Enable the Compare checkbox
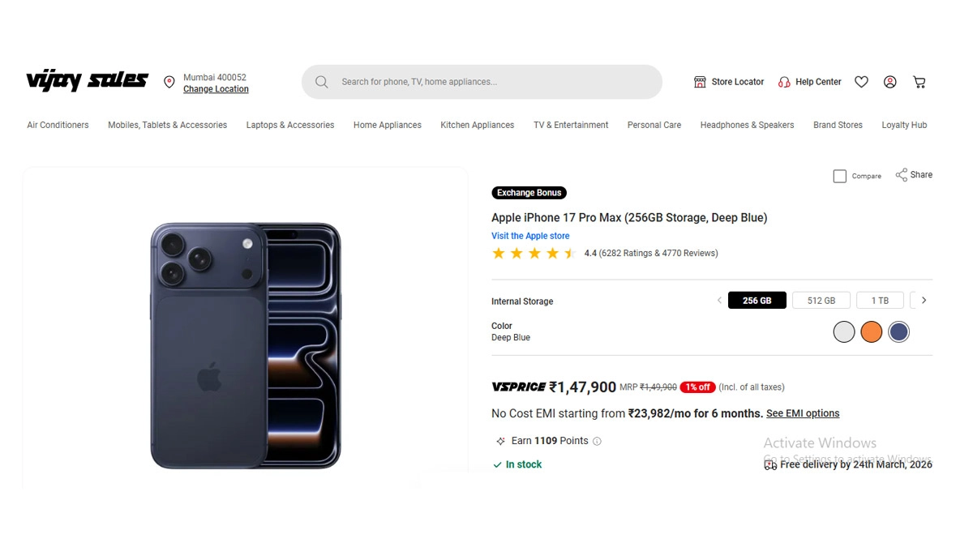Image resolution: width=973 pixels, height=547 pixels. click(840, 176)
